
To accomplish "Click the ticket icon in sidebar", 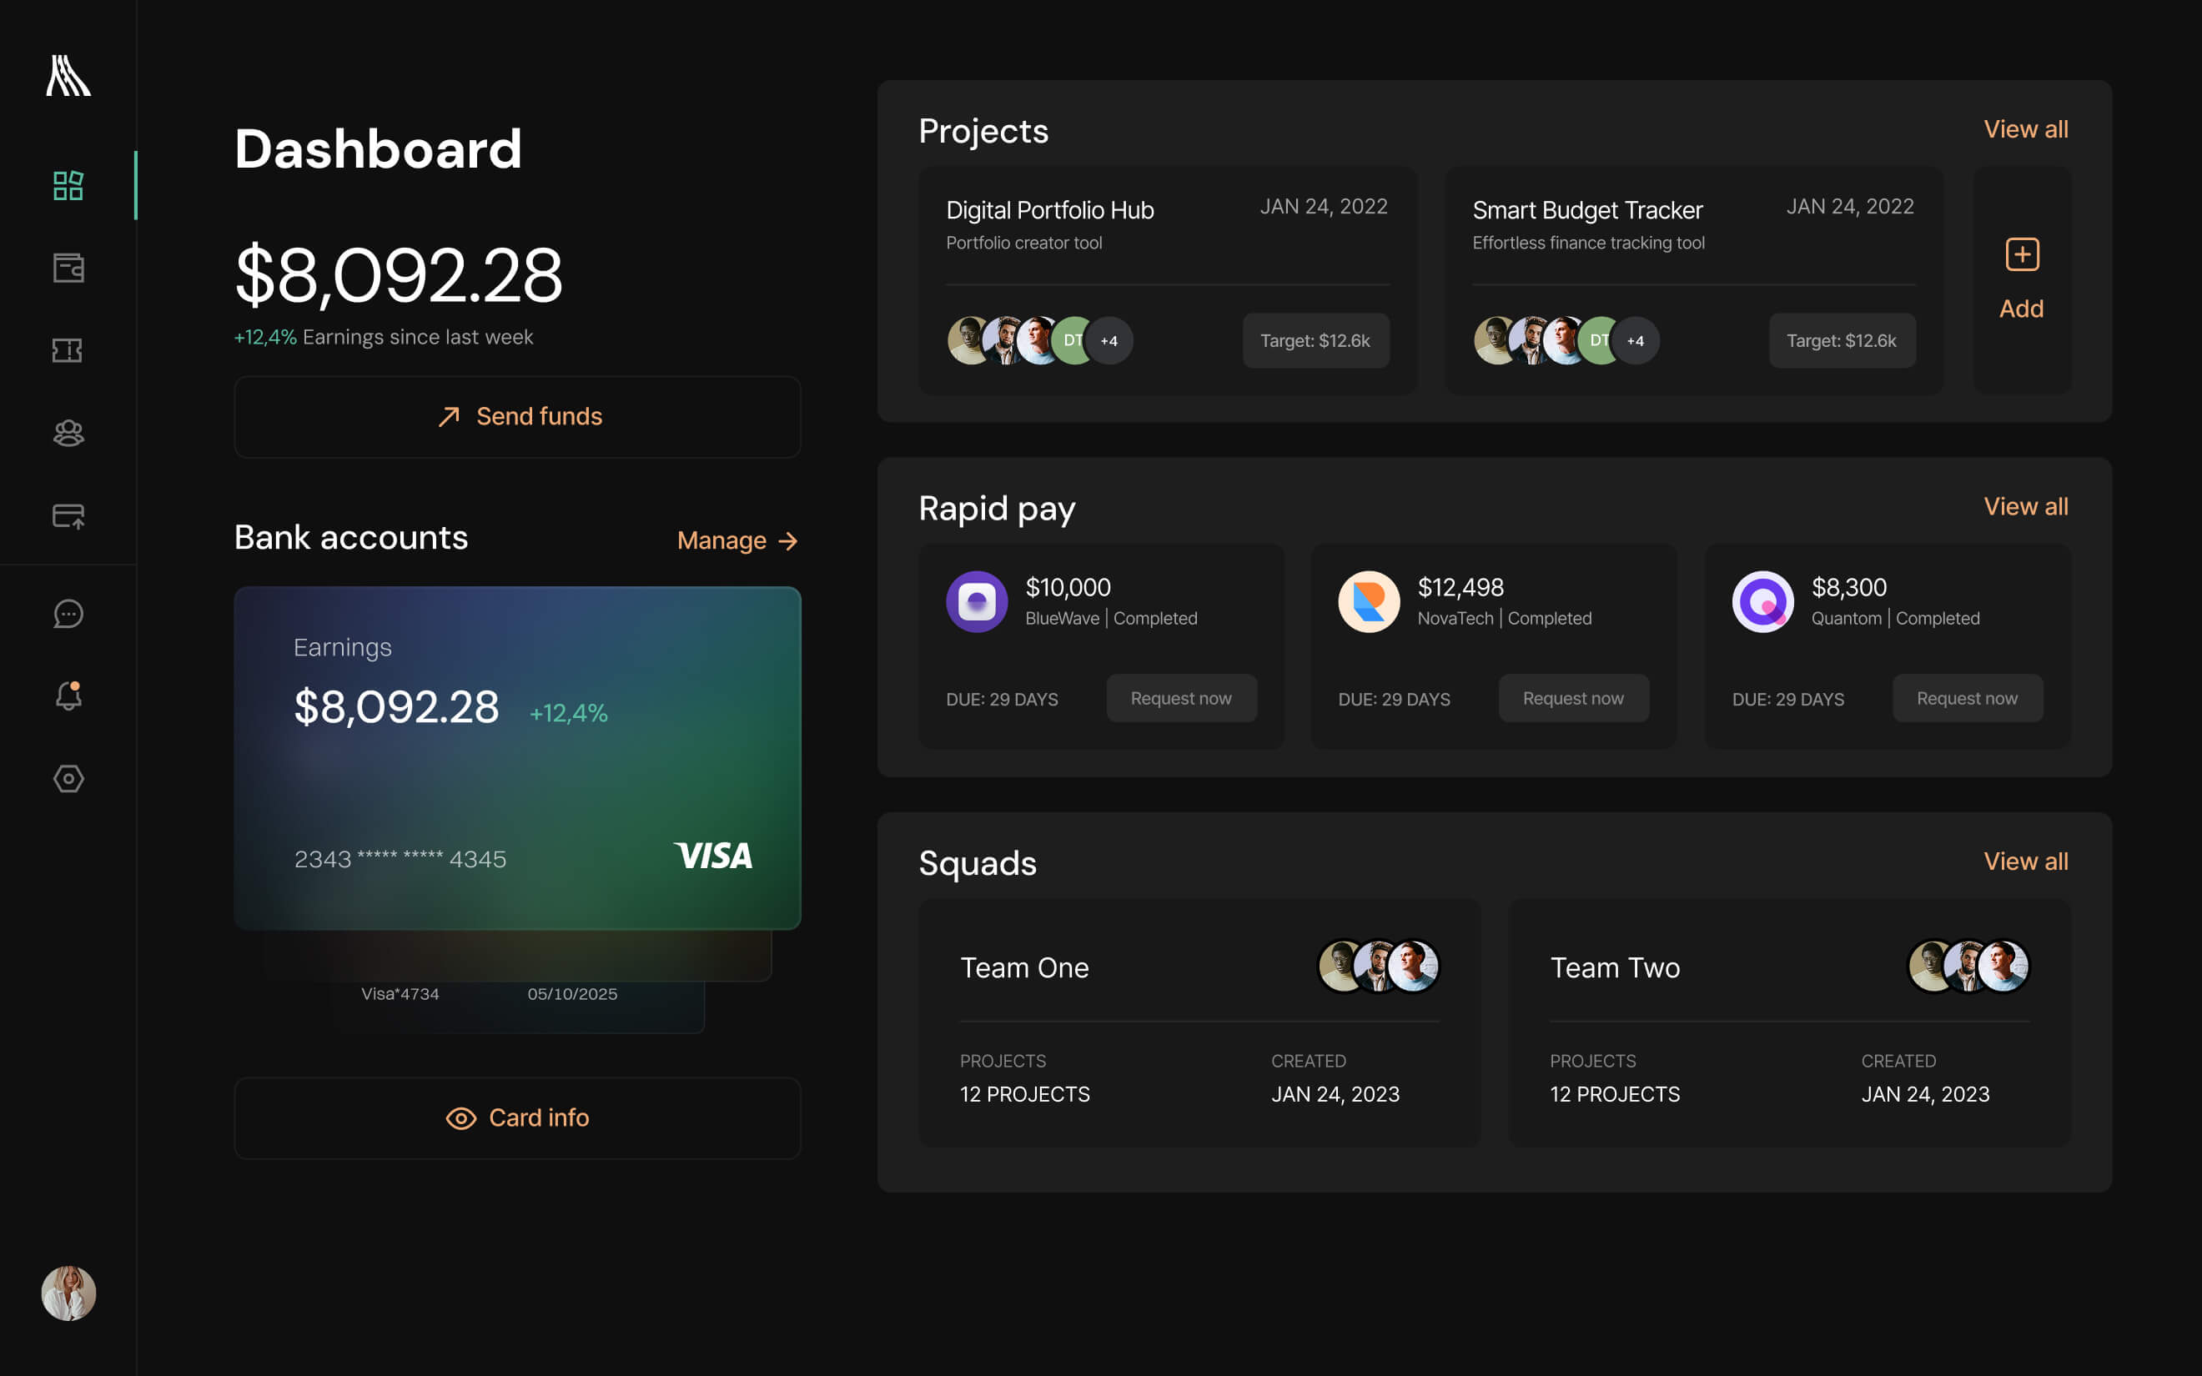I will click(68, 350).
